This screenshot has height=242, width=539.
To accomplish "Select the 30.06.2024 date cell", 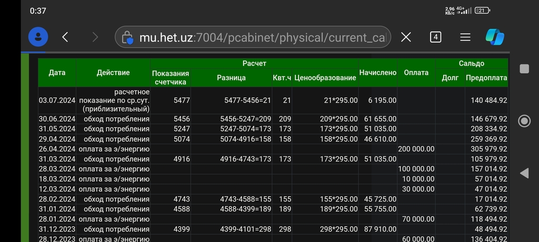I will tap(57, 119).
